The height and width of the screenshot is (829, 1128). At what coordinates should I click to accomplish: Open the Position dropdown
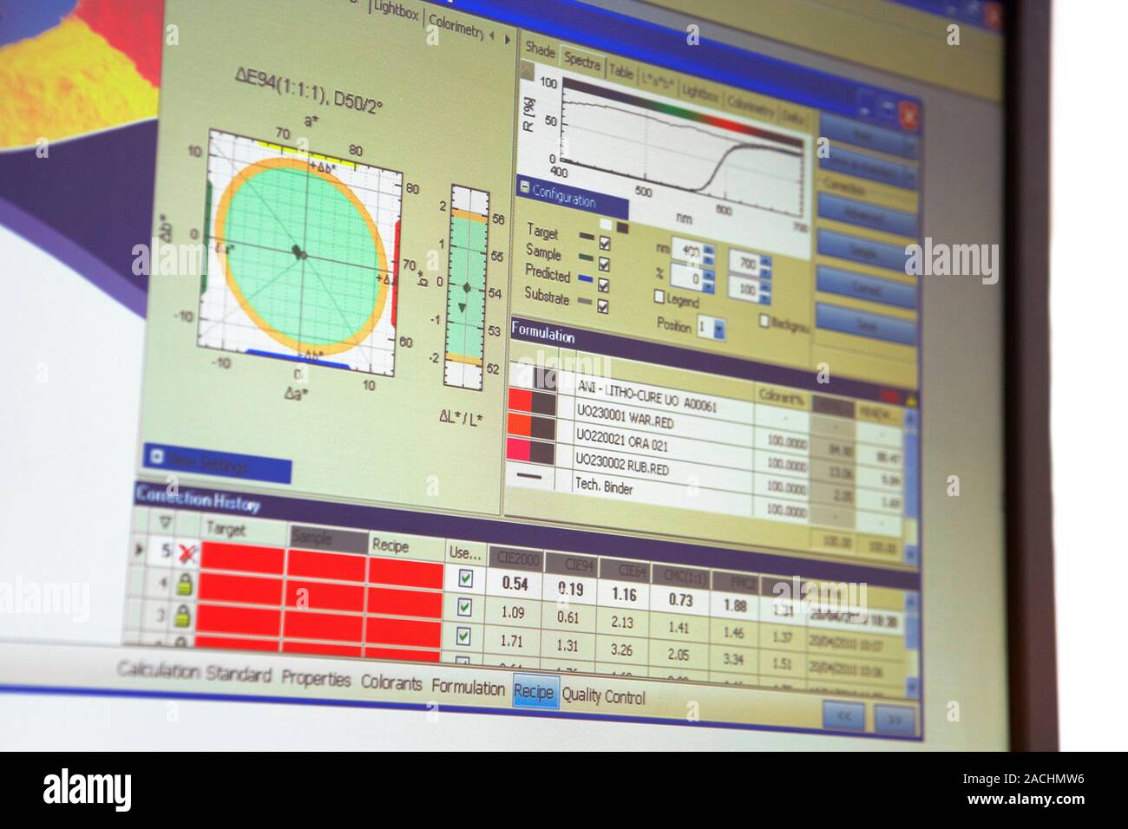coord(718,330)
